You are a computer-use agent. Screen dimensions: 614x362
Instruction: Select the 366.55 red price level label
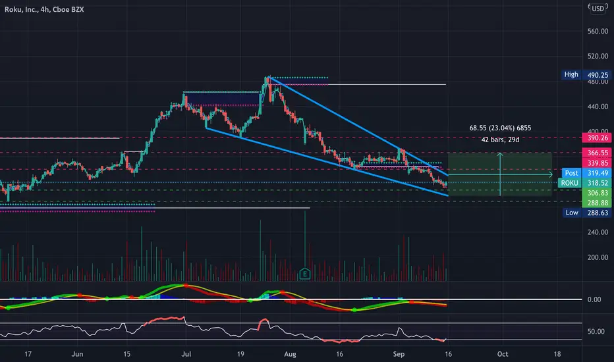pyautogui.click(x=597, y=153)
